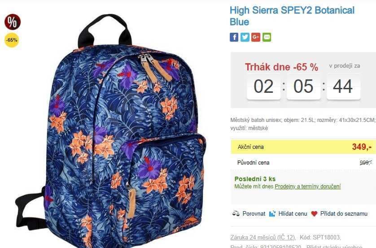Viewport: 376px width, 248px height.
Task: Click the blue price-watch chart icon
Action: pos(272,213)
